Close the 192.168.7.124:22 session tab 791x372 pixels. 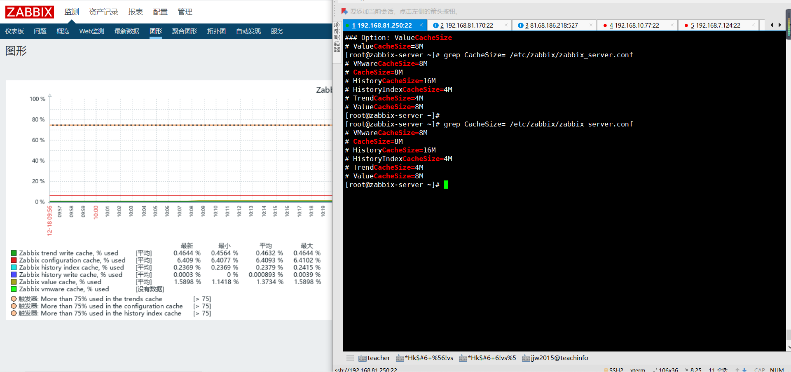[753, 25]
